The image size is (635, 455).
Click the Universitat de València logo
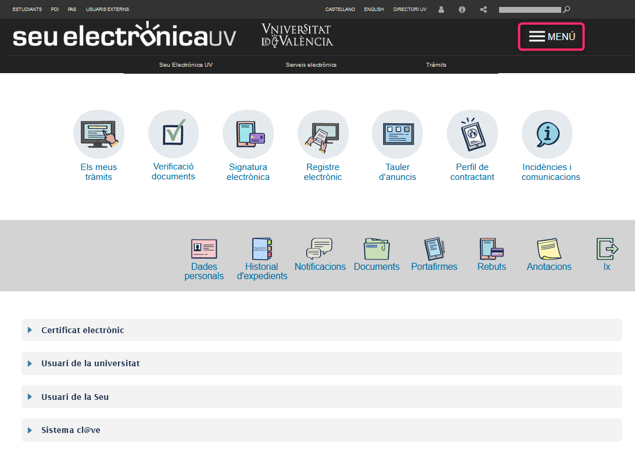pyautogui.click(x=297, y=35)
